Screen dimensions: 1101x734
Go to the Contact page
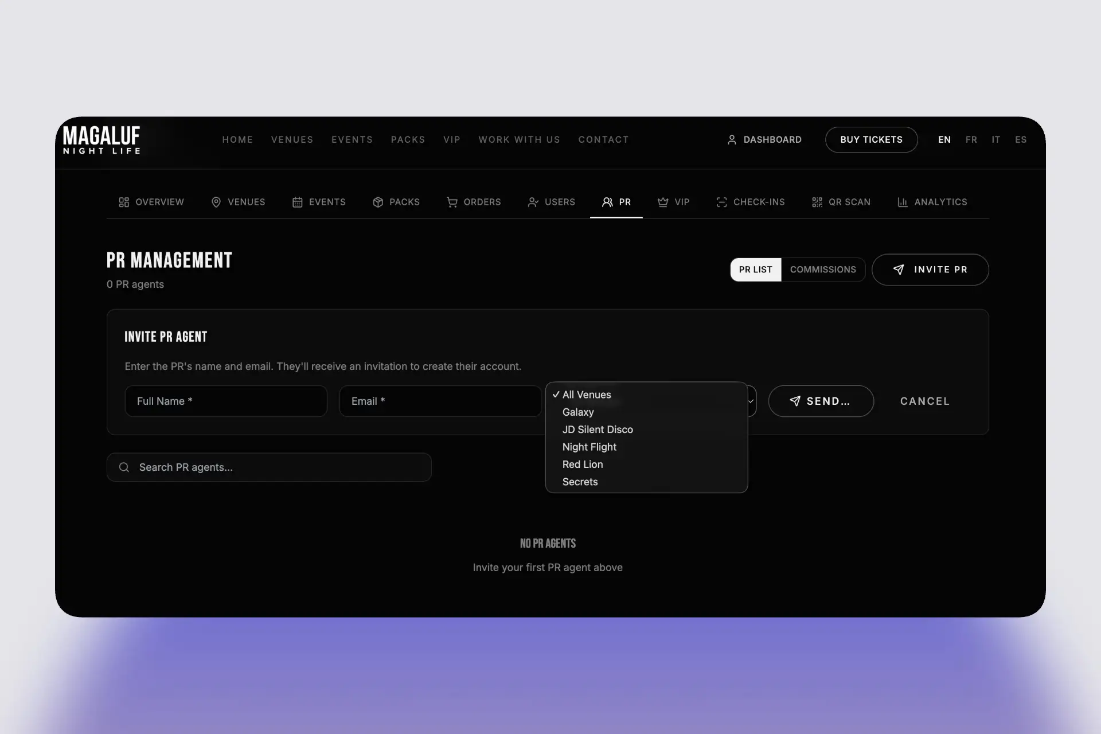click(x=603, y=140)
